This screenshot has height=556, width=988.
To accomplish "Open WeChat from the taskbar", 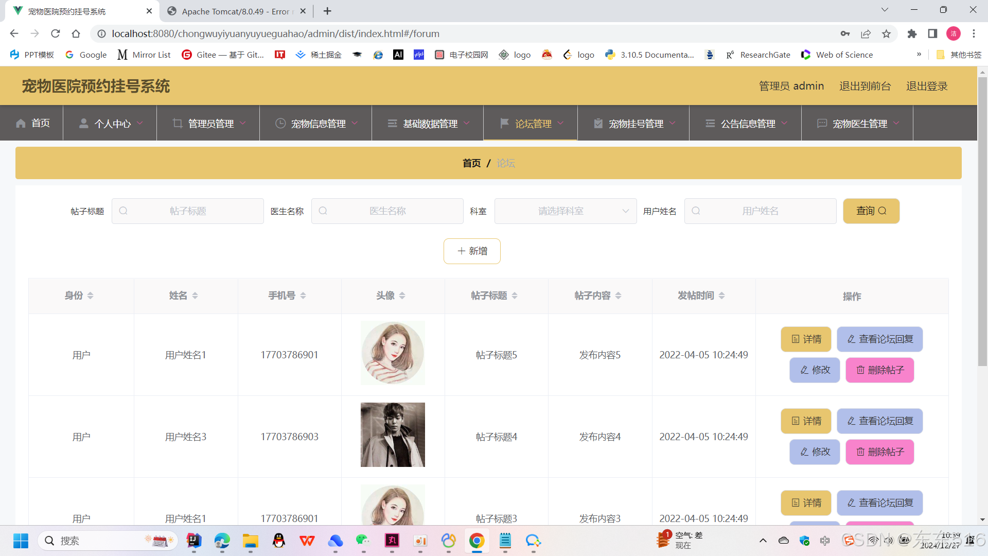I will 363,541.
